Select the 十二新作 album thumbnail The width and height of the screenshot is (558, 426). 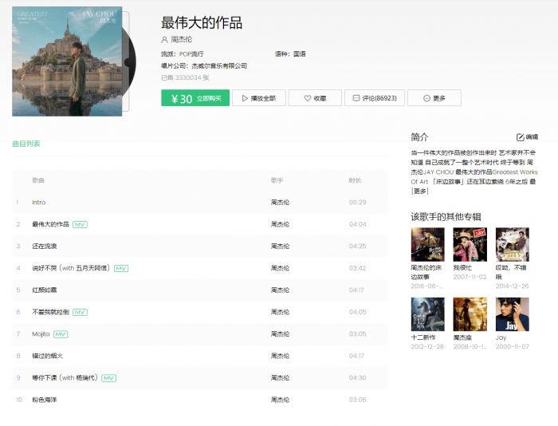[427, 314]
